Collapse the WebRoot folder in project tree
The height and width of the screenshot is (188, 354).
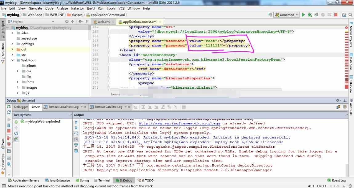[x=13, y=60]
